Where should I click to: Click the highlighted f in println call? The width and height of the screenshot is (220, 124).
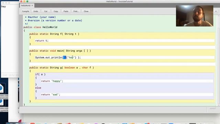point(65,58)
